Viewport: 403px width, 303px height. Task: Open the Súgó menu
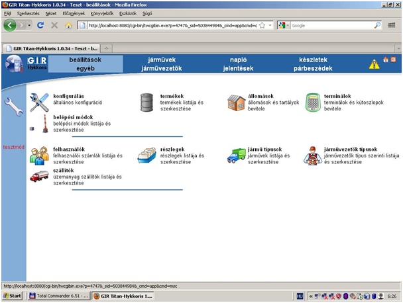(x=147, y=13)
